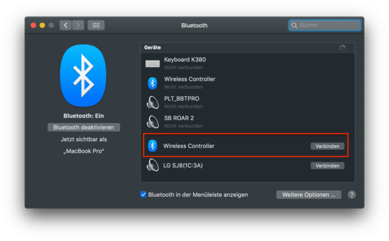The width and height of the screenshot is (389, 241).
Task: Click the spinning search indicator in Geräte header
Action: click(342, 48)
